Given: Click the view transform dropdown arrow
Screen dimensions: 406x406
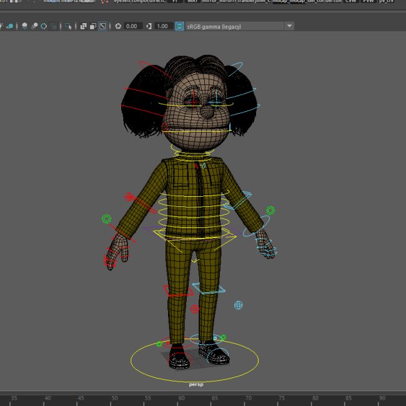Looking at the screenshot, I should coord(289,26).
